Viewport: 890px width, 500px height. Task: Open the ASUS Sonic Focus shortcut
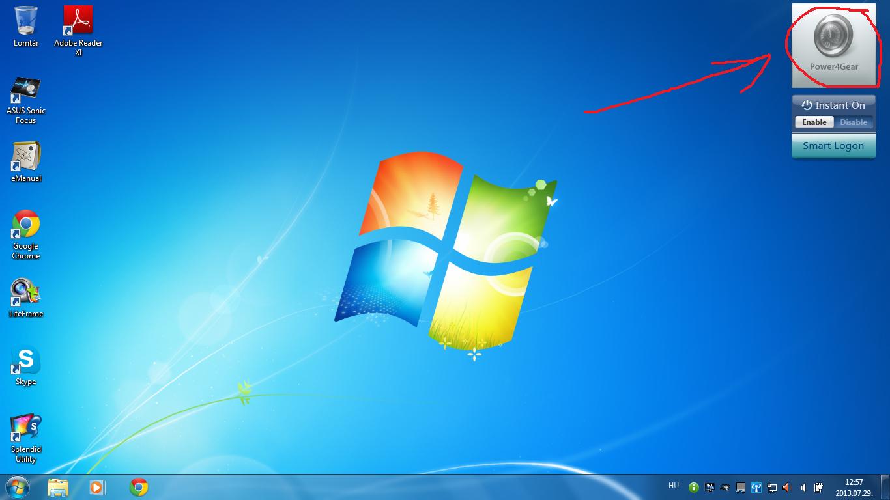(x=26, y=100)
